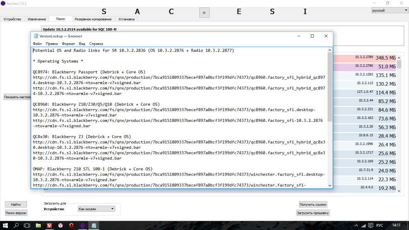Viewport: 409px width, 230px height.
Task: Click the Найти button
Action: click(x=16, y=204)
